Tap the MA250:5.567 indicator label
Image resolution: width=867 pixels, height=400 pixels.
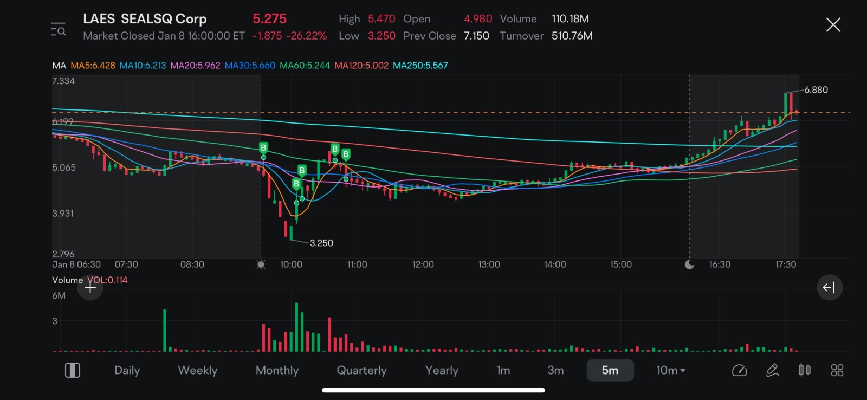420,66
